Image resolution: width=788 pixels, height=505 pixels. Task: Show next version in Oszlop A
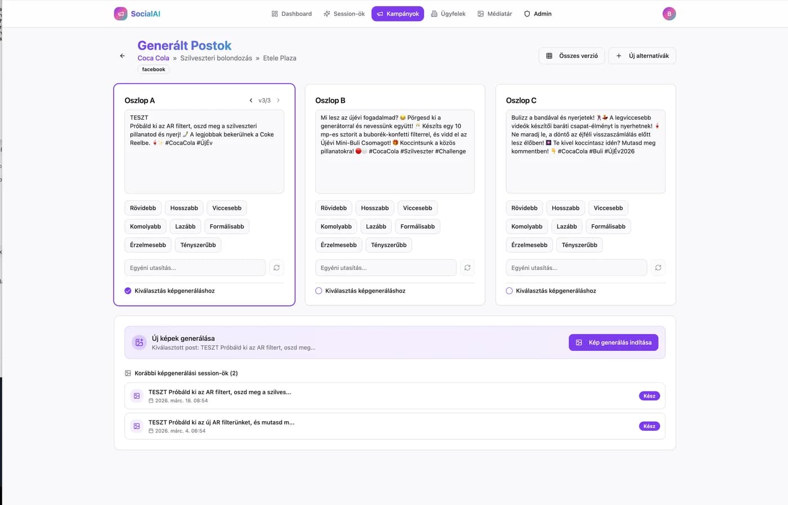(278, 101)
